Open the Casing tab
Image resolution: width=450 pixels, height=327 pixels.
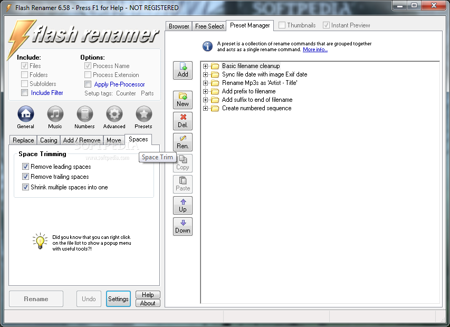point(49,140)
